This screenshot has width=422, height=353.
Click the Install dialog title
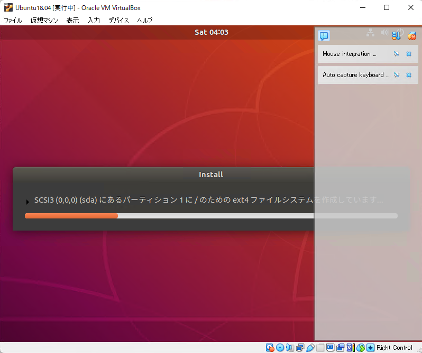(x=211, y=175)
